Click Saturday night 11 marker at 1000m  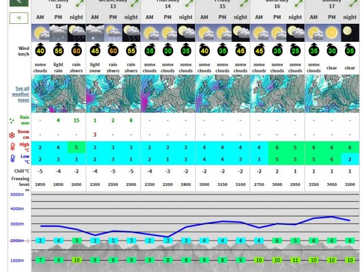pos(295,260)
